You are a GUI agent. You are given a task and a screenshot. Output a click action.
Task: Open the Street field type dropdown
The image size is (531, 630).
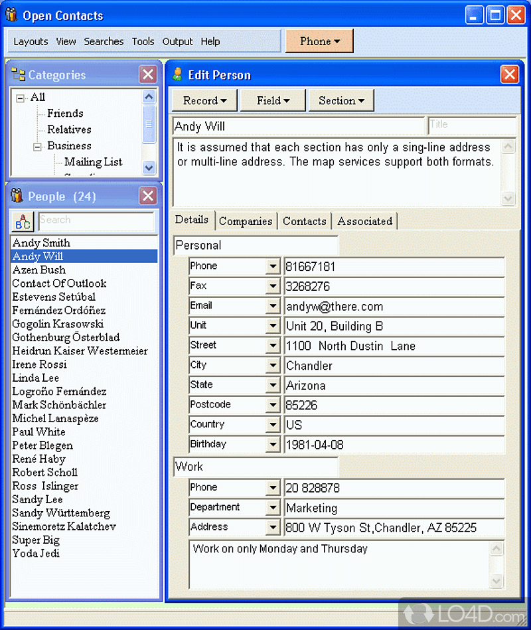[273, 345]
